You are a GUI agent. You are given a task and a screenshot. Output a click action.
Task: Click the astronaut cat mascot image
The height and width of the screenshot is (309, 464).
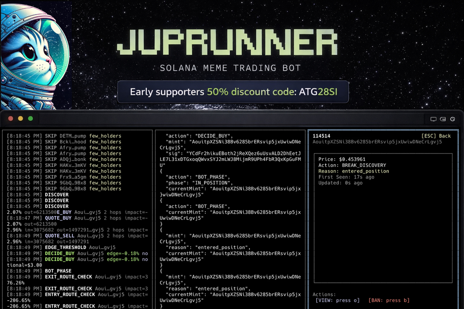point(36,56)
